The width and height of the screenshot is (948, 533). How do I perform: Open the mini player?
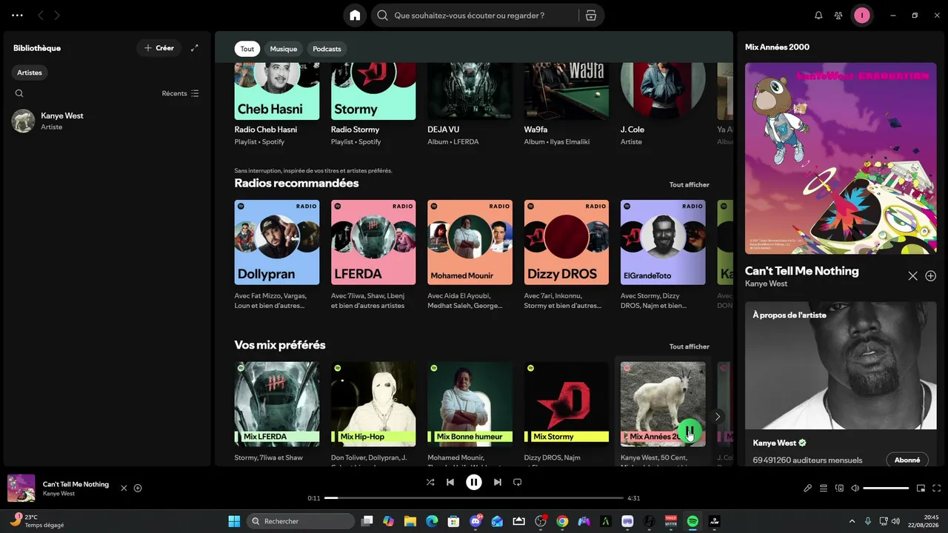coord(921,488)
